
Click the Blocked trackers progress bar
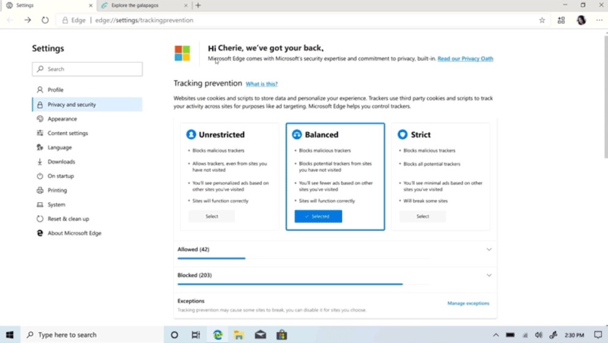[304, 284]
